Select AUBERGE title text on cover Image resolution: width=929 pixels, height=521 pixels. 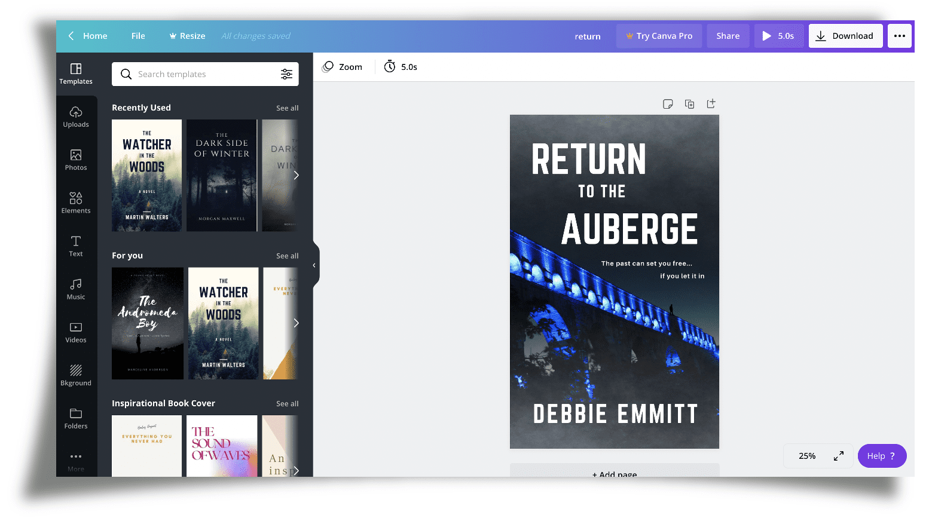[630, 229]
